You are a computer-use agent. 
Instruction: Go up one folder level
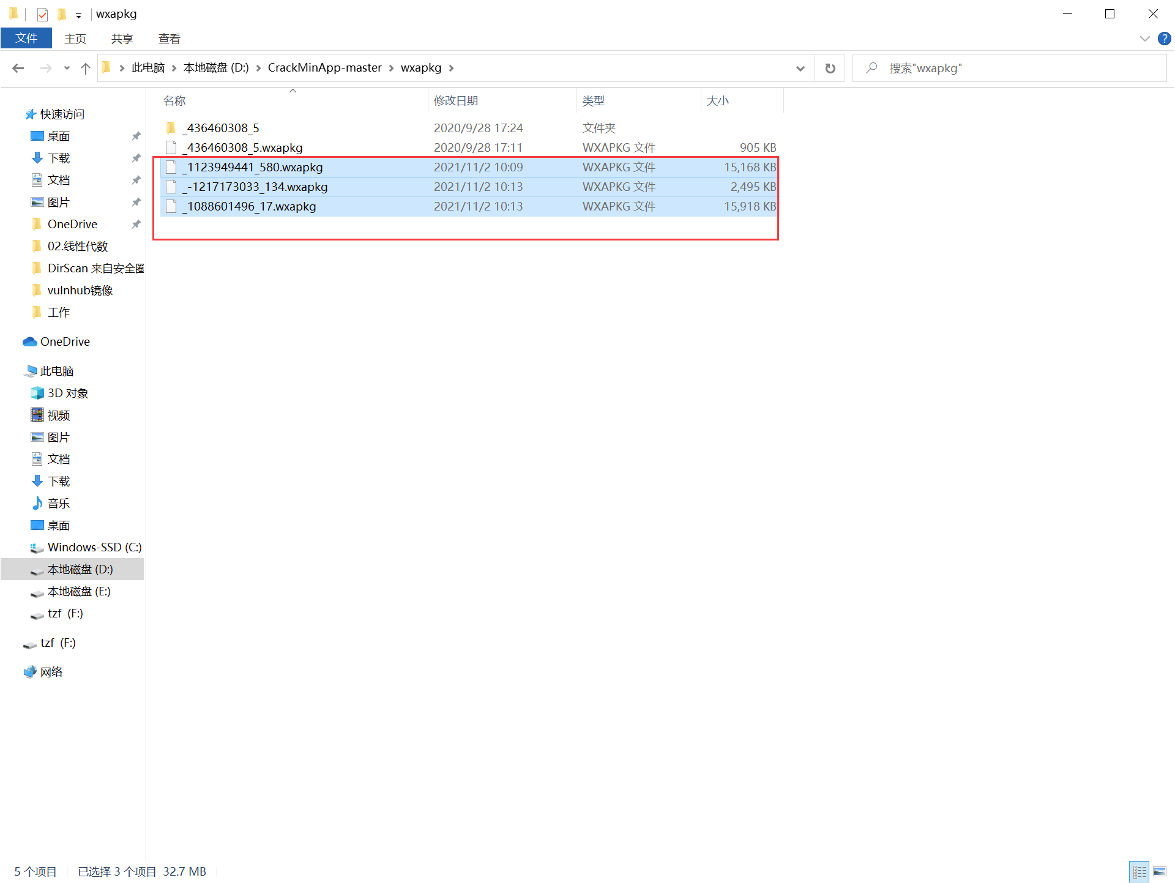point(86,68)
